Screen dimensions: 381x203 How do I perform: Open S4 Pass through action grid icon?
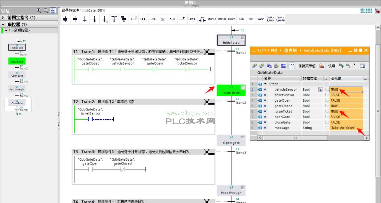coord(243,187)
